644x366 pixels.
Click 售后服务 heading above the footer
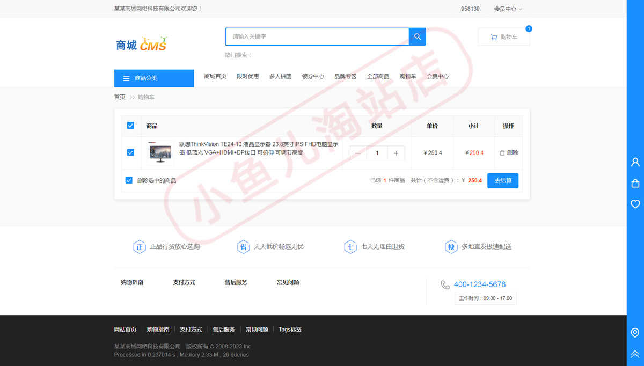pyautogui.click(x=236, y=282)
